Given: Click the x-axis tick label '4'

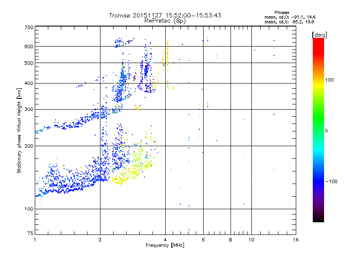Looking at the screenshot, I should [165, 240].
